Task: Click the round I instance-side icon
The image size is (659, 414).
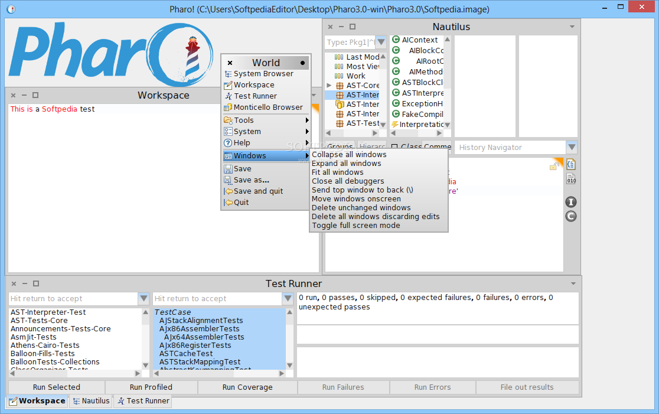Action: point(571,202)
